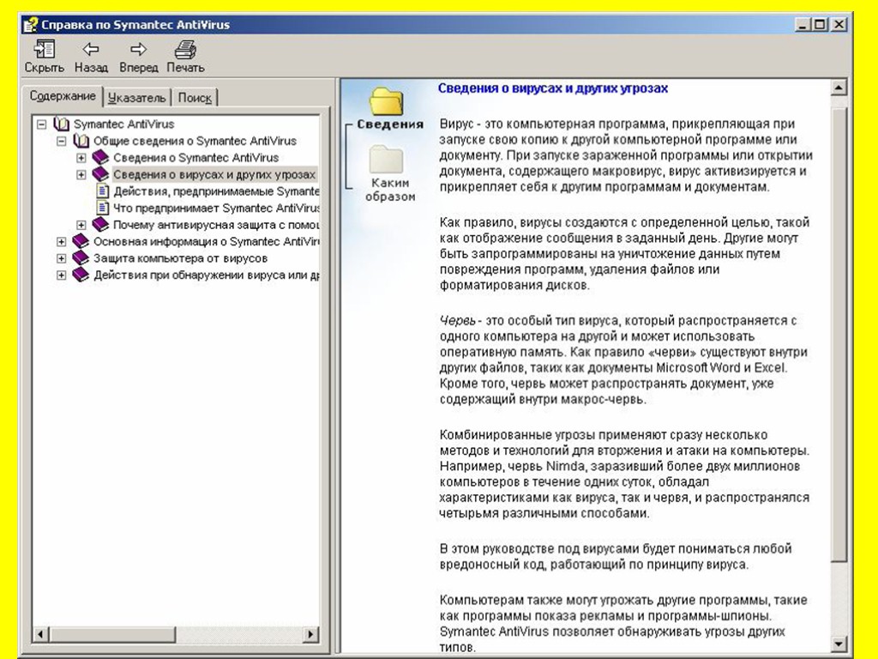Click the tree scrollbar left arrow
The width and height of the screenshot is (878, 659).
pyautogui.click(x=40, y=634)
